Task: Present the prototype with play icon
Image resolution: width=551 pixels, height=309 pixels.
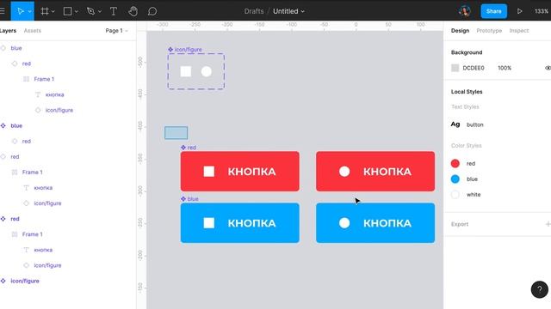Action: (519, 11)
